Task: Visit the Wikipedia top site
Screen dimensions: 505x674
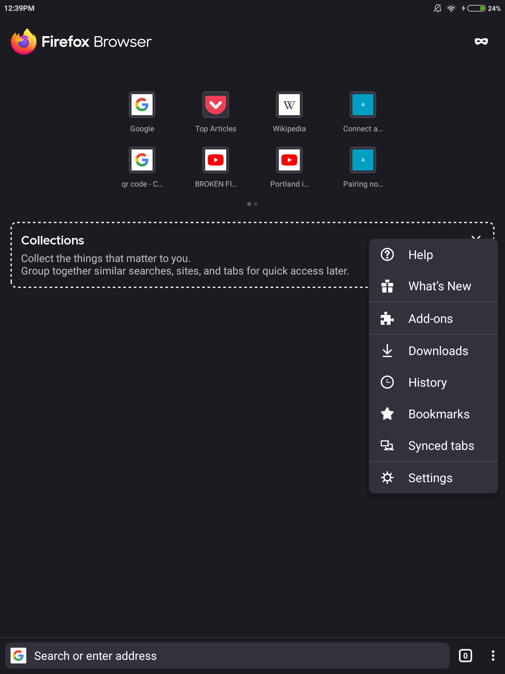Action: tap(289, 105)
